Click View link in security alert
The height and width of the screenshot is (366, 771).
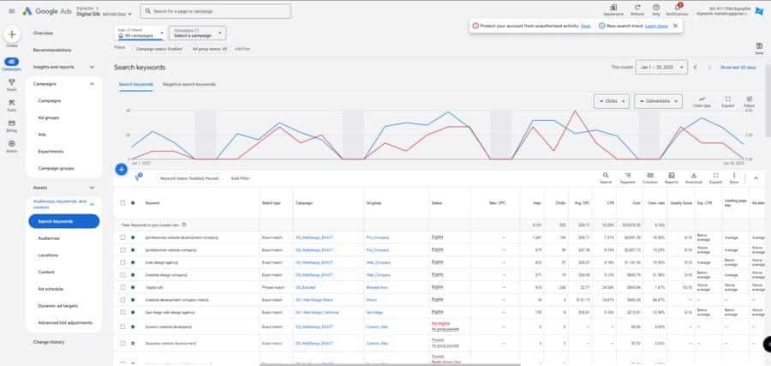click(586, 26)
